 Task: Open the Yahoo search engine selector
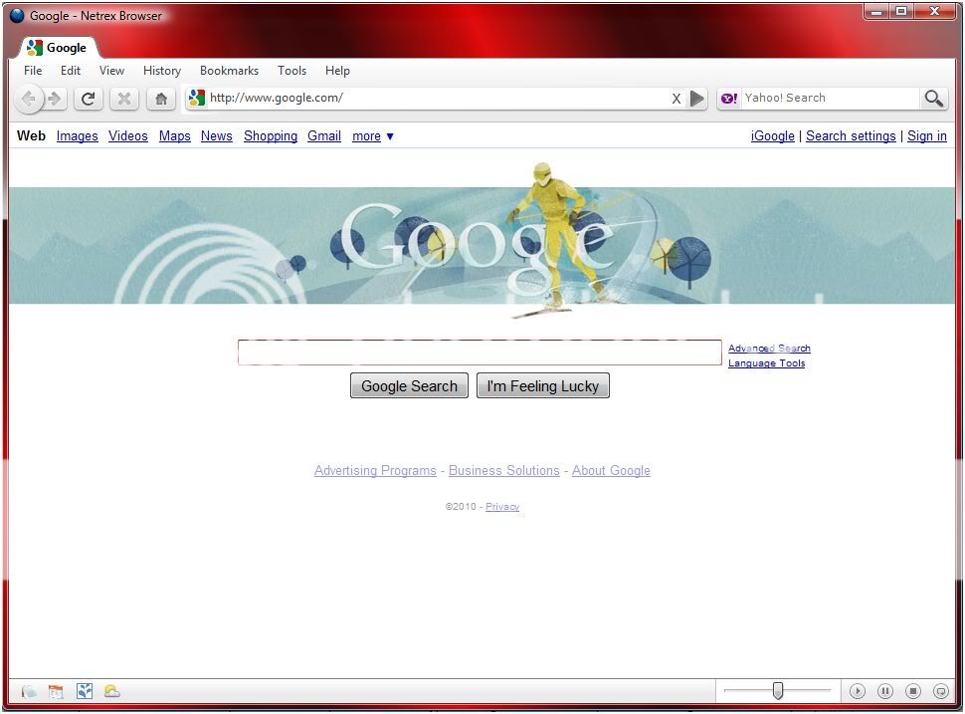click(x=729, y=98)
